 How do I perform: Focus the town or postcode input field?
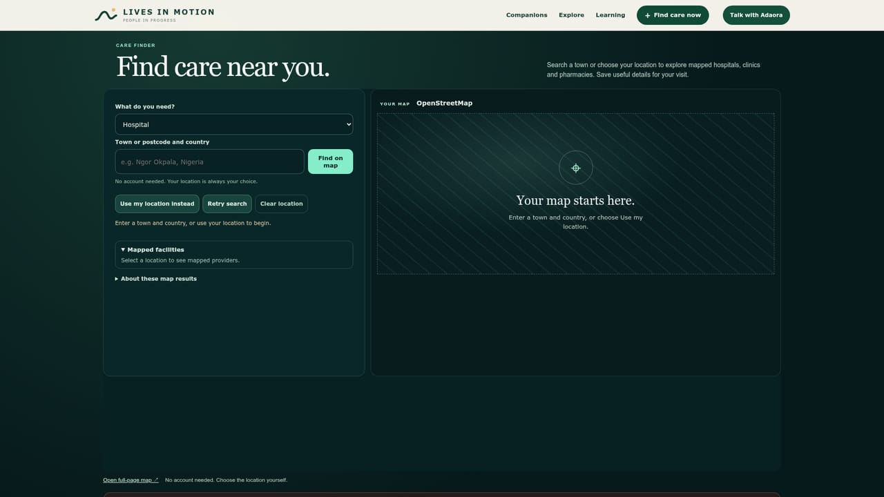[209, 162]
